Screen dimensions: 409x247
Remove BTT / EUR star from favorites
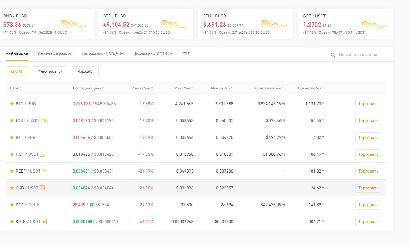pos(12,137)
